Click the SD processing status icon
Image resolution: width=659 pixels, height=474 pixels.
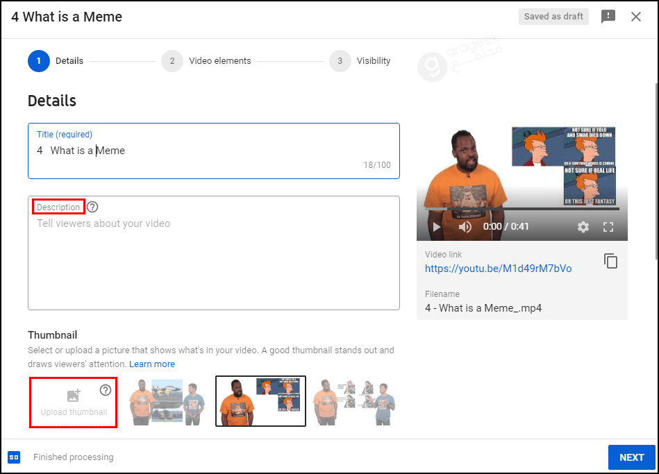[x=14, y=457]
